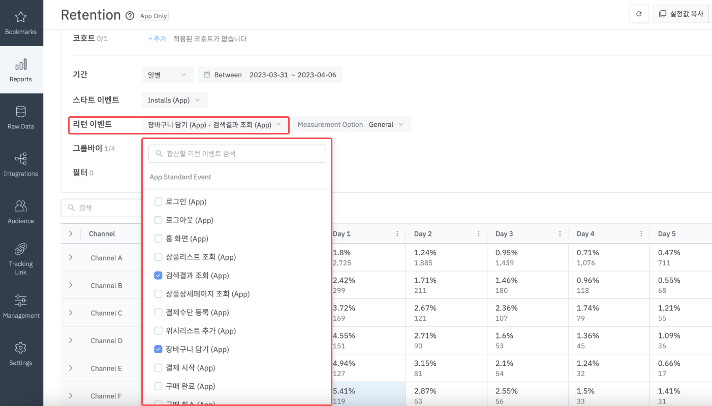
Task: Check the 로그인 (App) event
Action: point(158,202)
